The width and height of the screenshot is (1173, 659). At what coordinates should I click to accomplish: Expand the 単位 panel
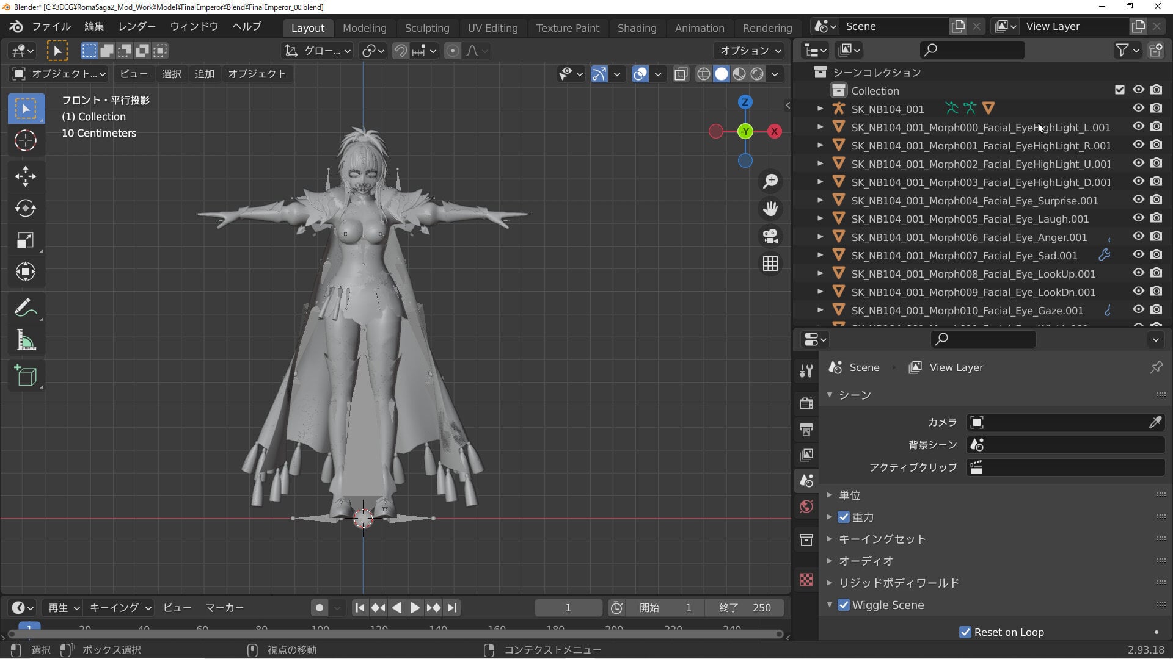click(849, 495)
